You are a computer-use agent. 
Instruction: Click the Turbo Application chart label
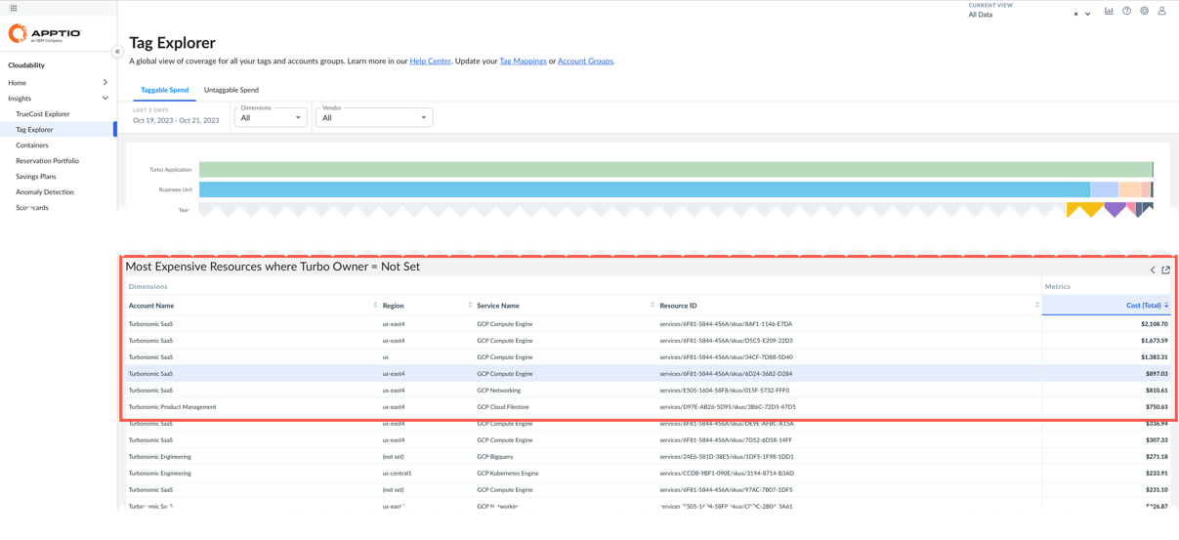pyautogui.click(x=171, y=170)
